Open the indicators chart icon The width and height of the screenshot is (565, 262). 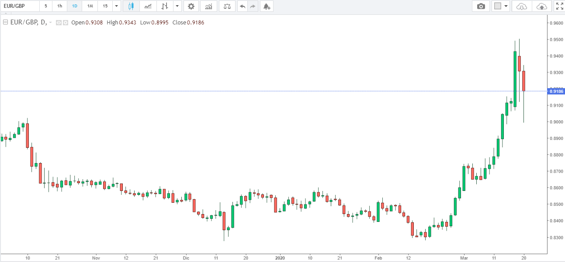[209, 6]
